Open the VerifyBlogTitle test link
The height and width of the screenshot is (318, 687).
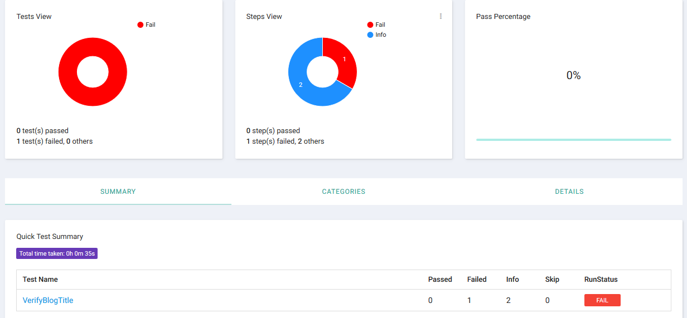click(48, 300)
